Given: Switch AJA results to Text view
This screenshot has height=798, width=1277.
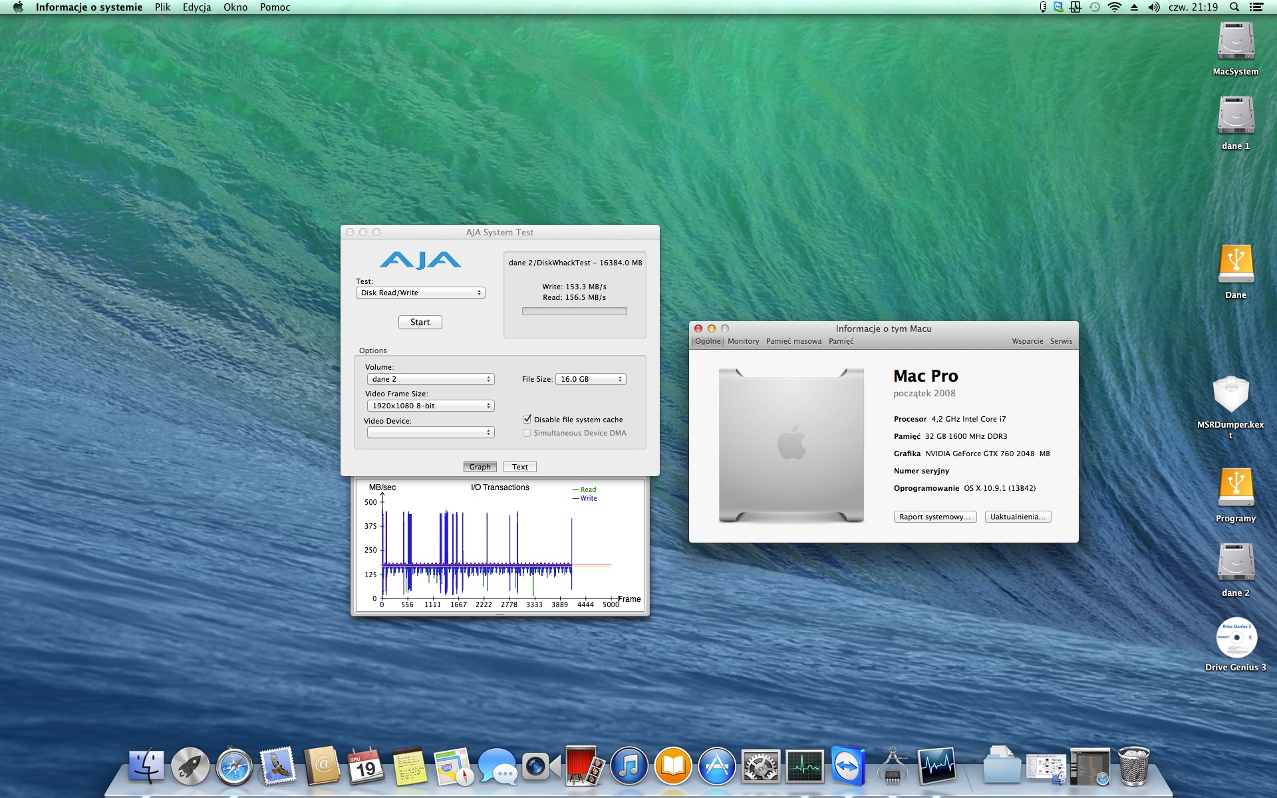Looking at the screenshot, I should click(x=519, y=467).
